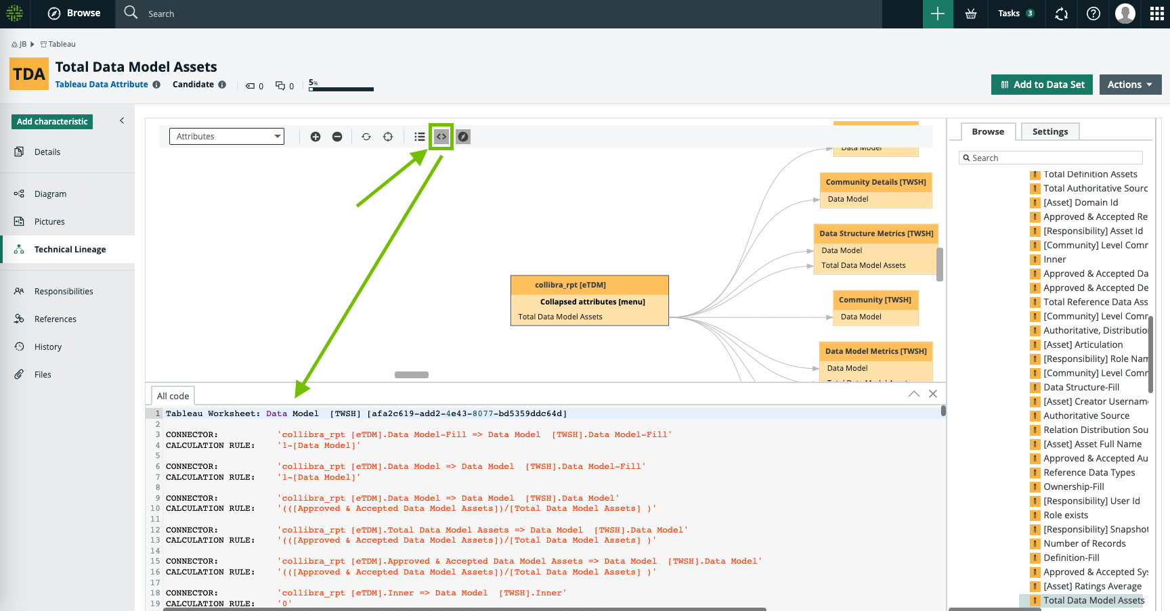This screenshot has width=1170, height=611.
Task: Click the zoom out minus icon
Action: coord(337,137)
